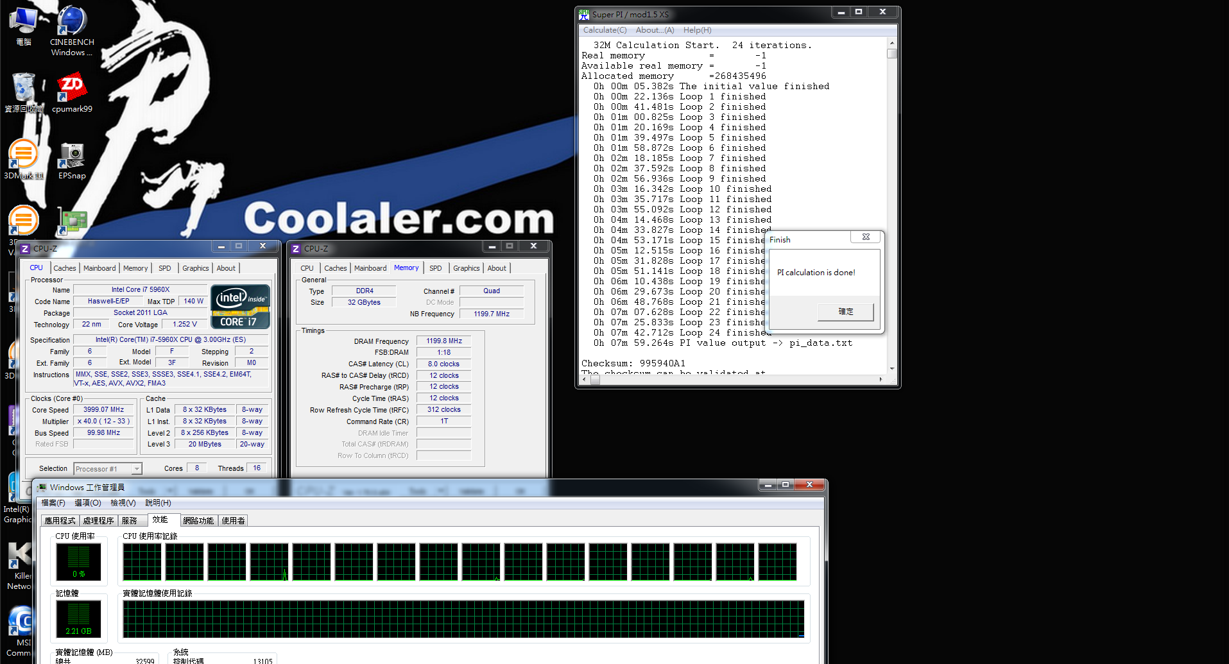Click the DRAM Frequency 1199.8 MHz field
The image size is (1229, 664).
[x=444, y=341]
